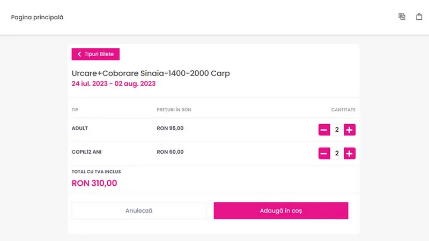
Task: Increase COPIL12 ANI quantity with plus
Action: coord(350,153)
